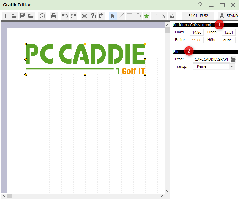Cut selection with scissors icon

coord(85,16)
